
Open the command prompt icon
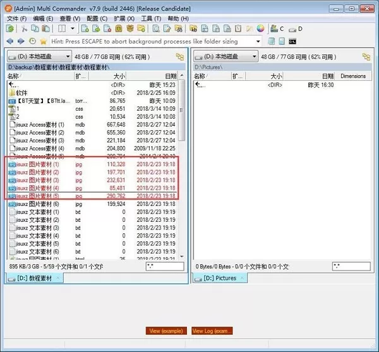coord(292,42)
